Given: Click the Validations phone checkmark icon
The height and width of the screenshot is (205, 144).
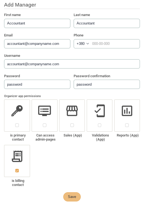Looking at the screenshot, I should pyautogui.click(x=100, y=111).
